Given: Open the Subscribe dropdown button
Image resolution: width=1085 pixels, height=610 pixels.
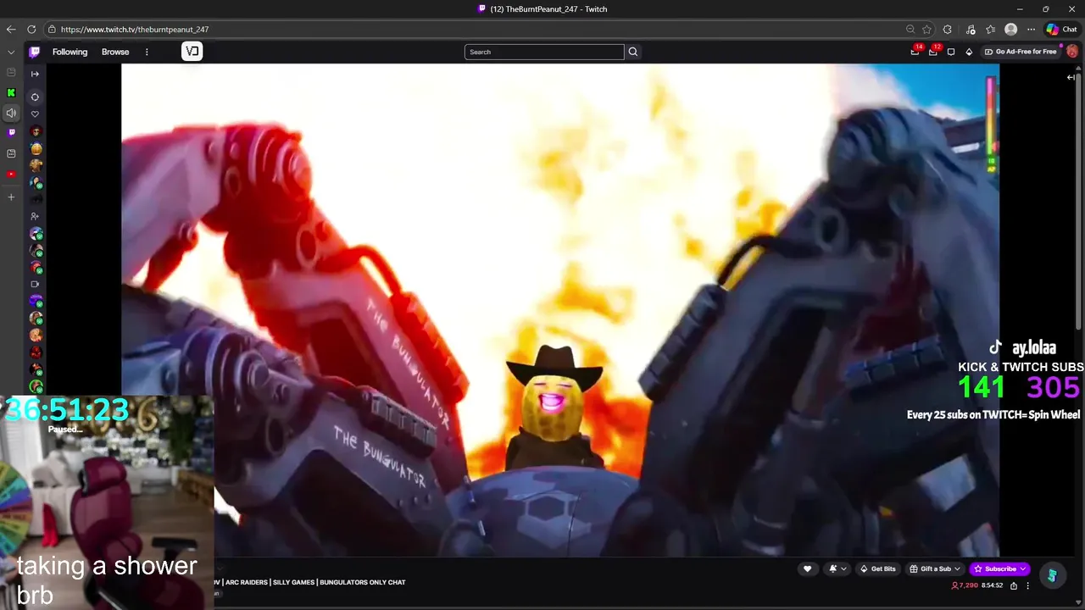Looking at the screenshot, I should (x=1000, y=569).
